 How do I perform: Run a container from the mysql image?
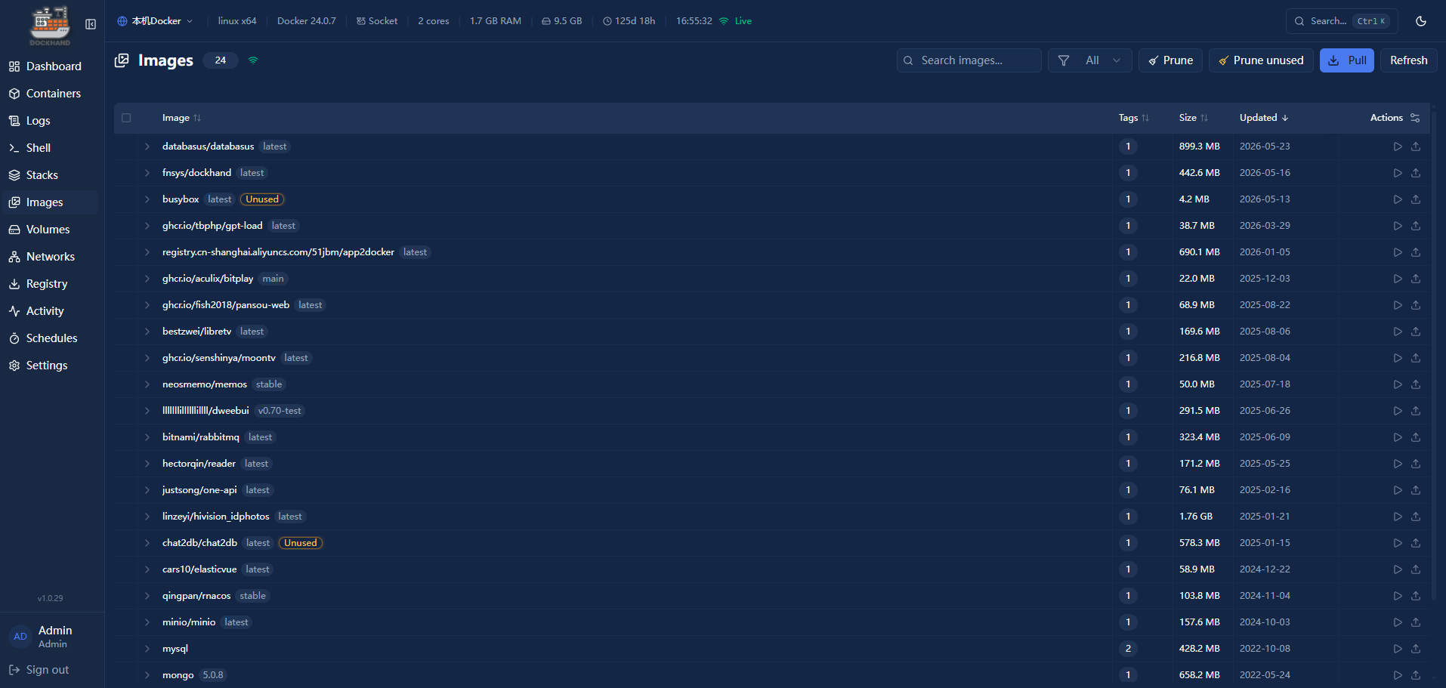[1398, 649]
